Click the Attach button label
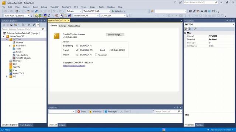Screen dimensions: 236x132 pos(119,11)
